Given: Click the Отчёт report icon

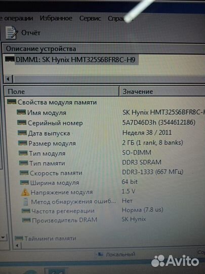Looking at the screenshot, I should [x=11, y=32].
